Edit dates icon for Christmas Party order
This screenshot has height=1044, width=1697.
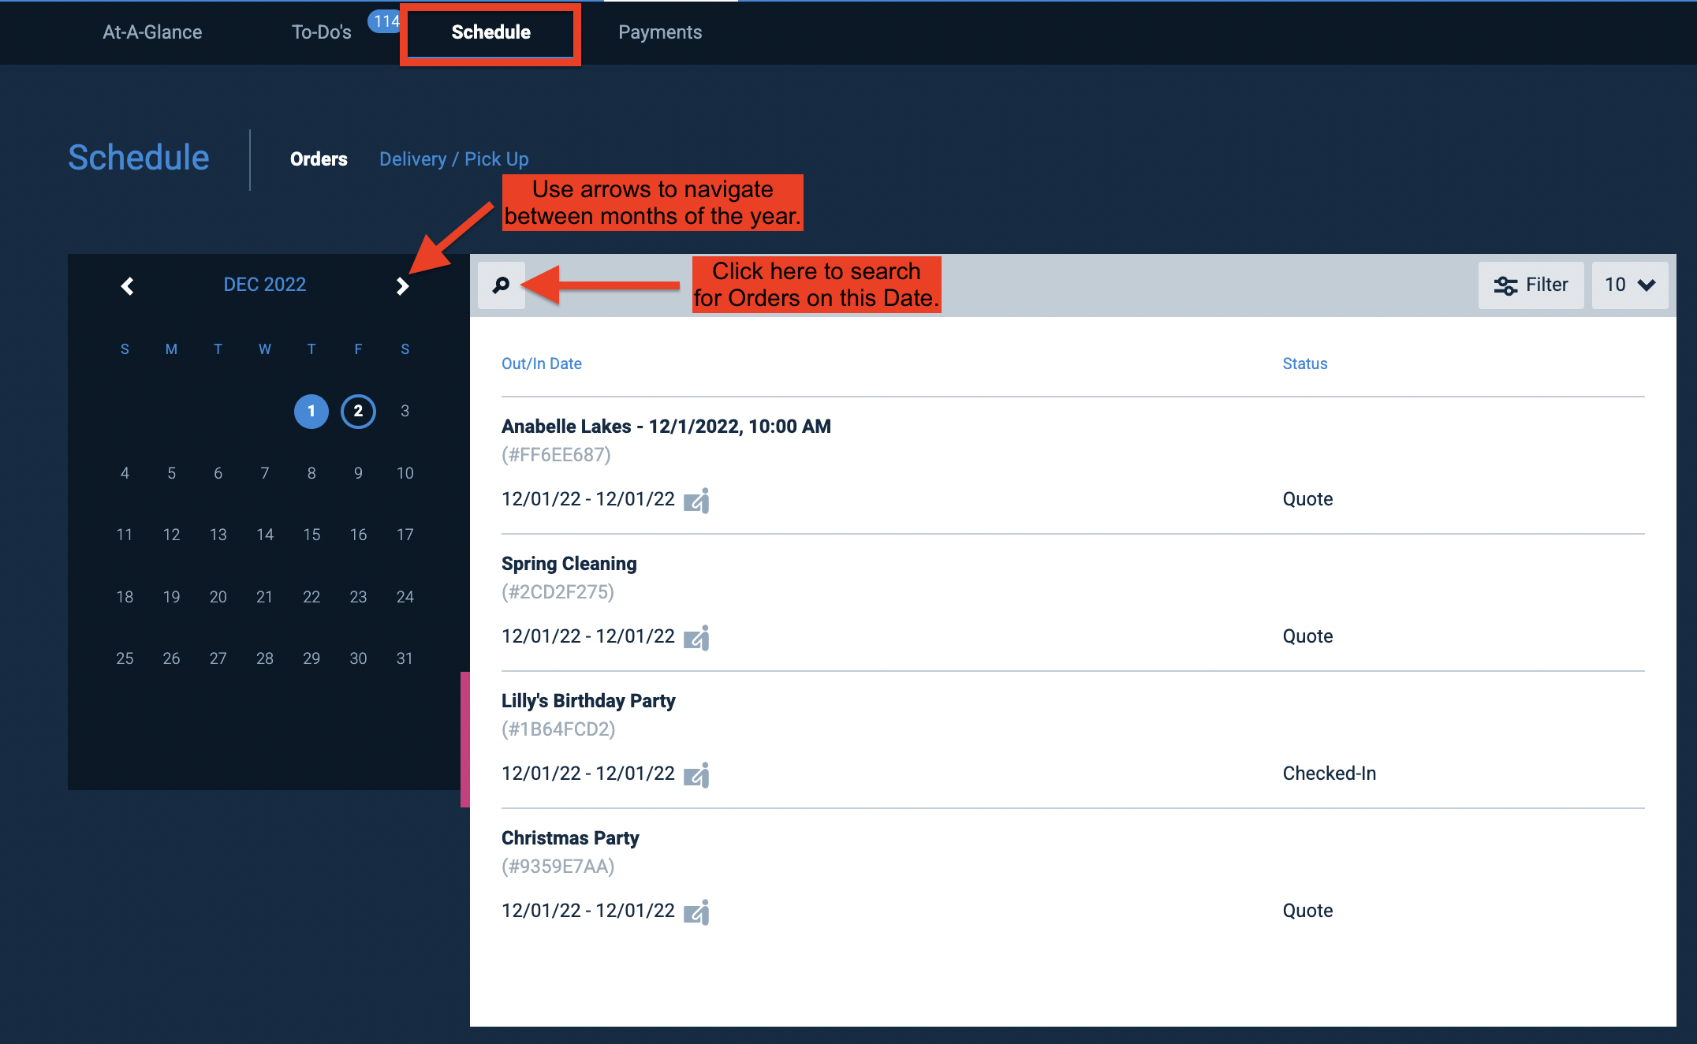pyautogui.click(x=696, y=912)
